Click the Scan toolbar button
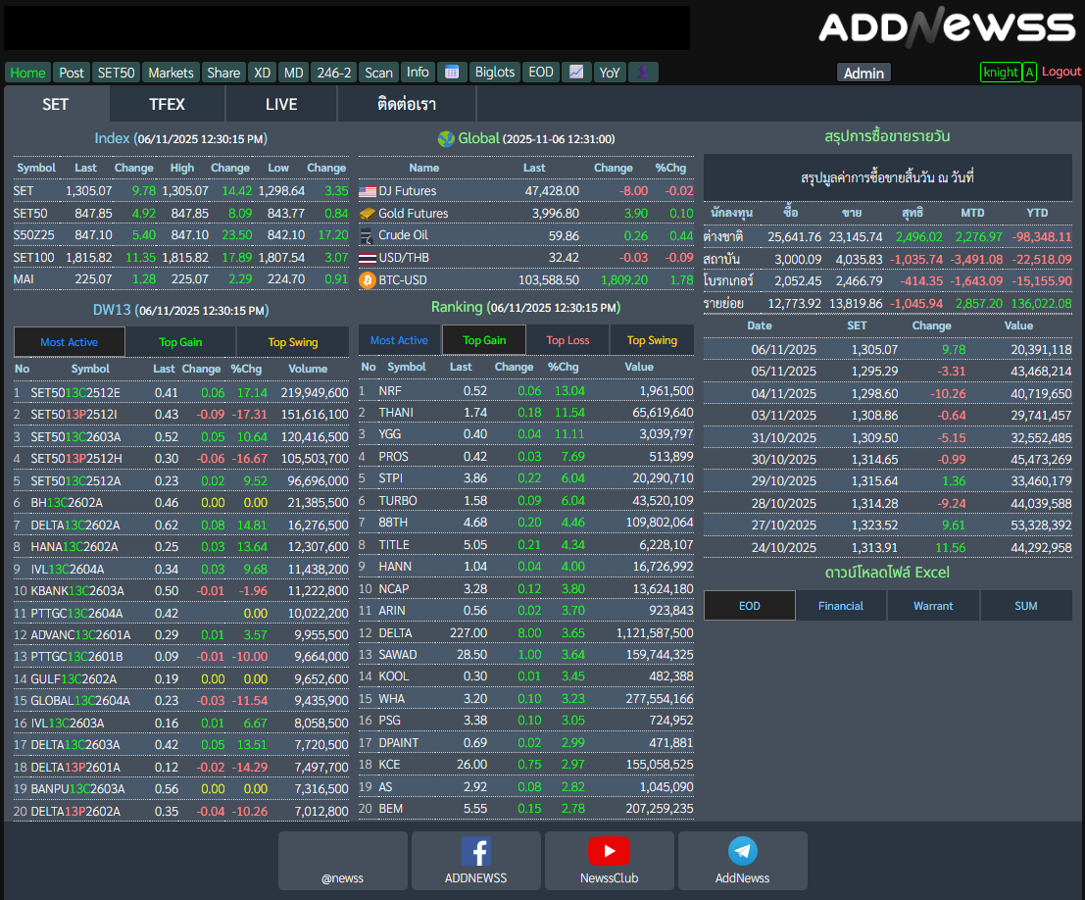The height and width of the screenshot is (900, 1085). pyautogui.click(x=378, y=73)
